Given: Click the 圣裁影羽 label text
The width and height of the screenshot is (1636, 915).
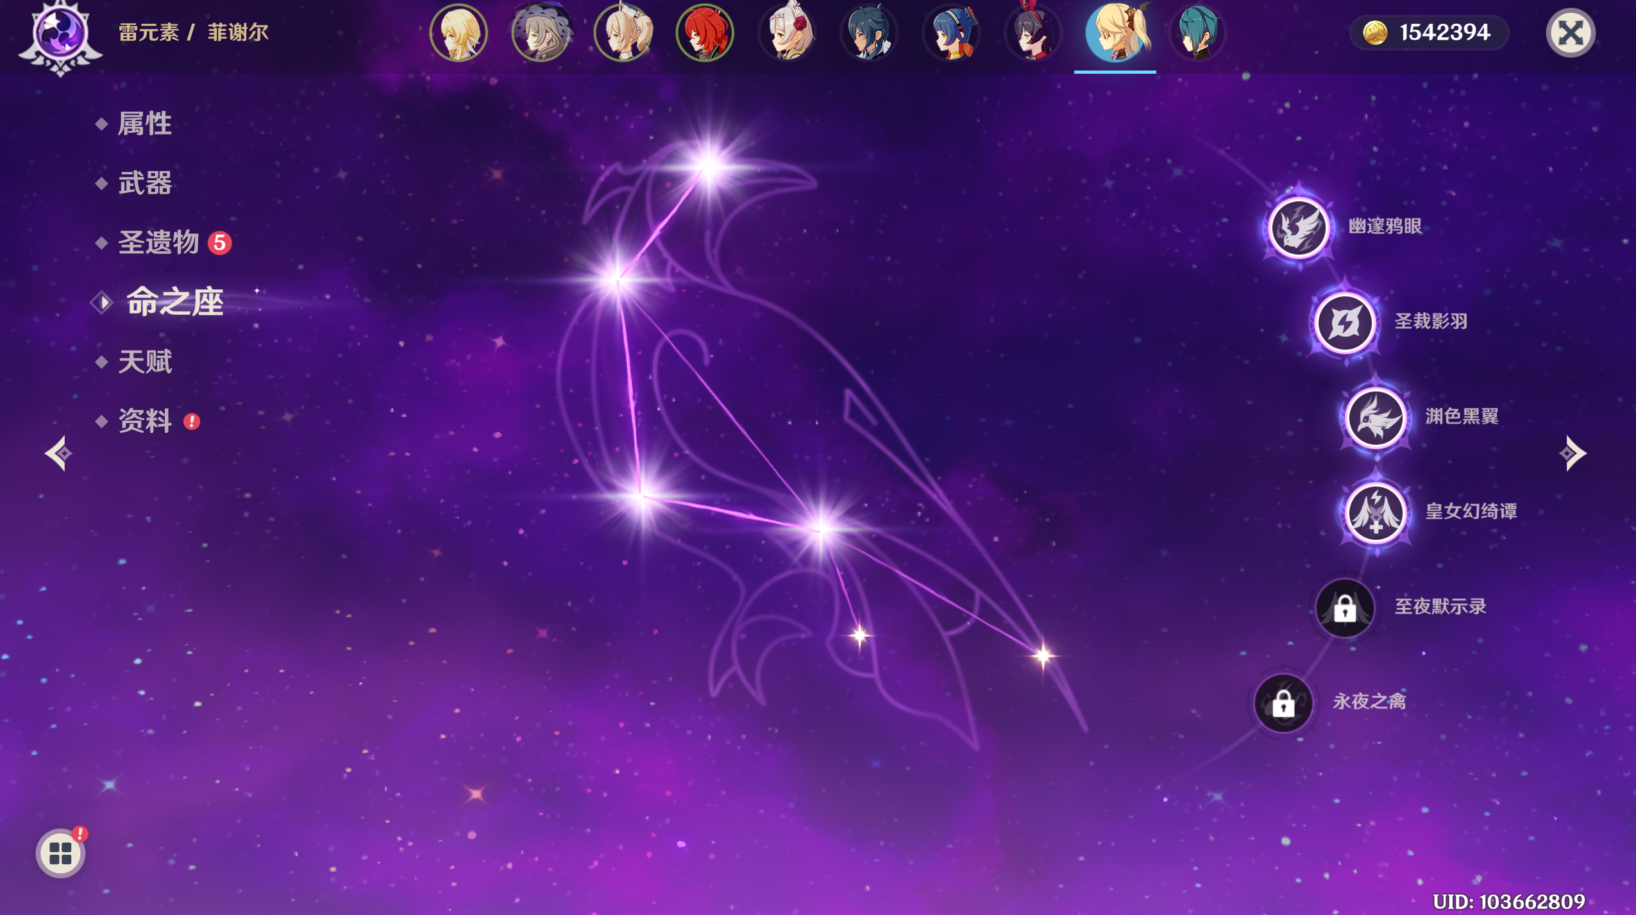Looking at the screenshot, I should tap(1431, 321).
